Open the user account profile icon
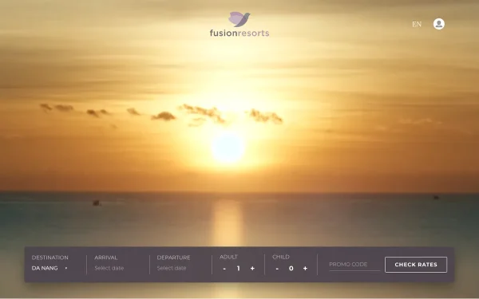Viewport: 479px width, 299px height. pos(438,24)
